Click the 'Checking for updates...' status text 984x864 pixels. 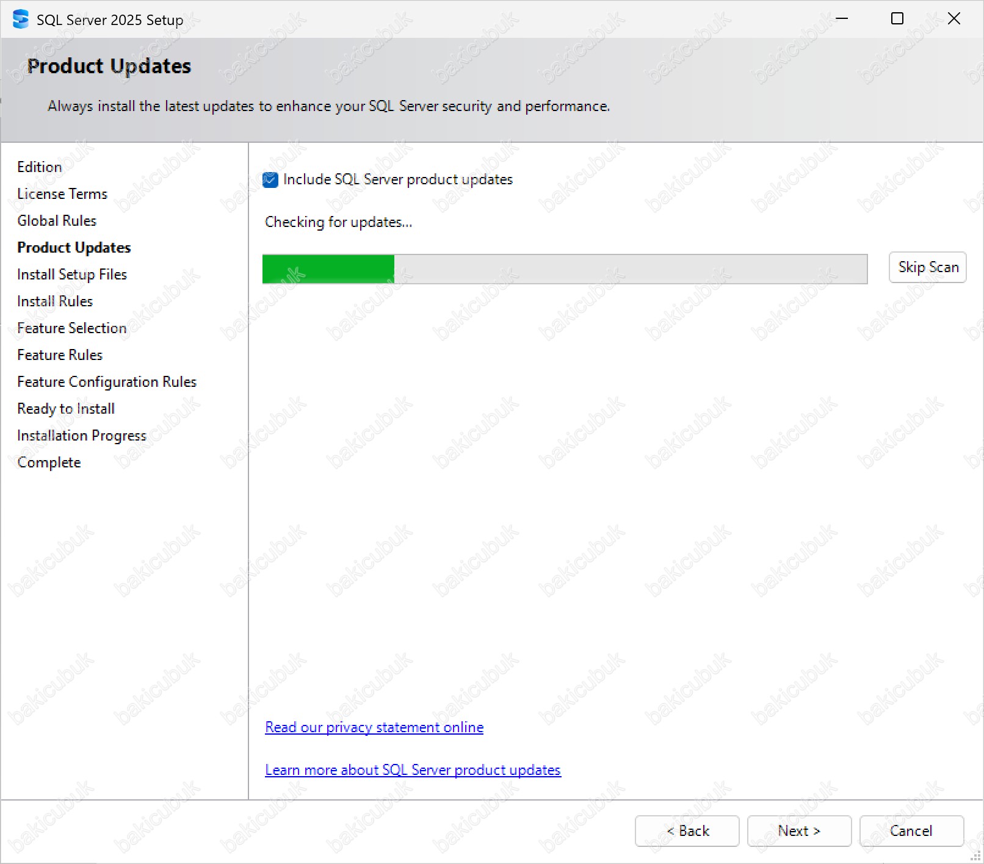point(339,222)
